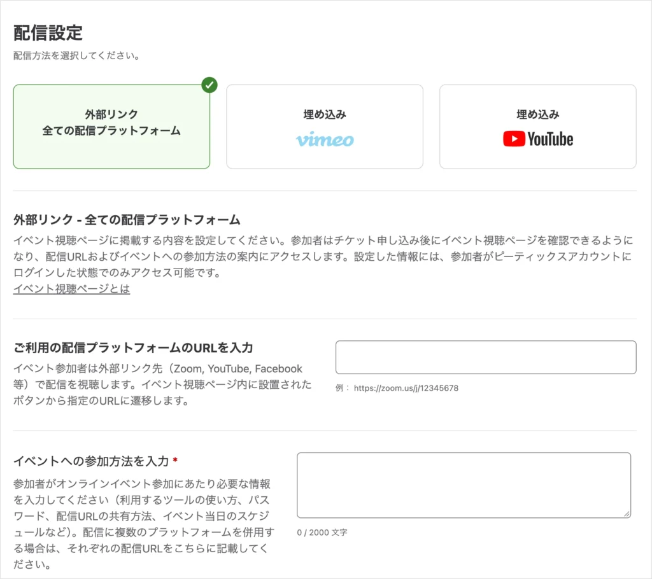Click the textarea resize handle corner
This screenshot has height=579, width=652.
point(627,513)
